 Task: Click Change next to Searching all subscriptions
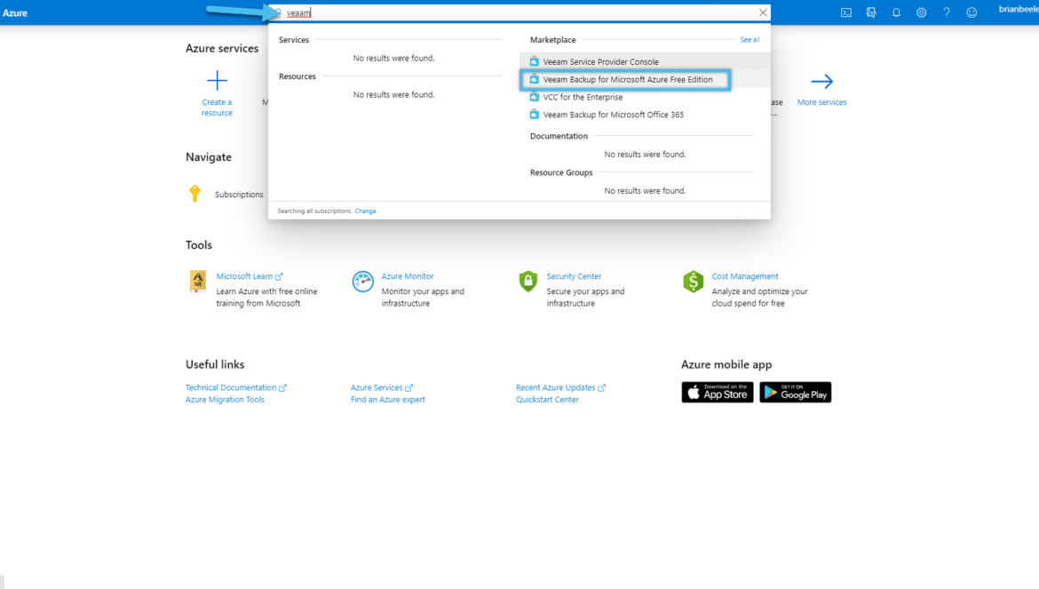(365, 211)
